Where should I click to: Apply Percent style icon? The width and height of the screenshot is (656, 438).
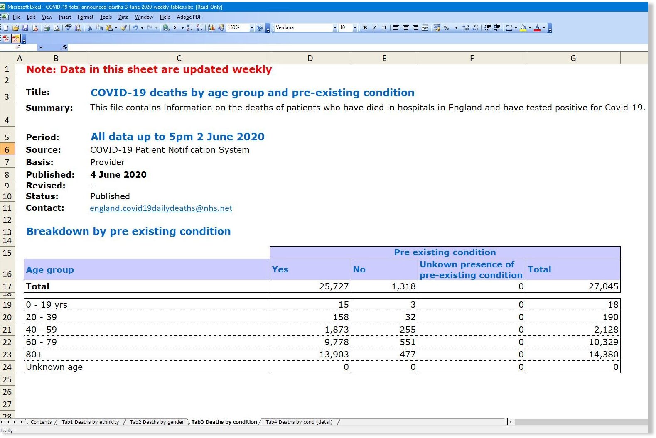446,28
